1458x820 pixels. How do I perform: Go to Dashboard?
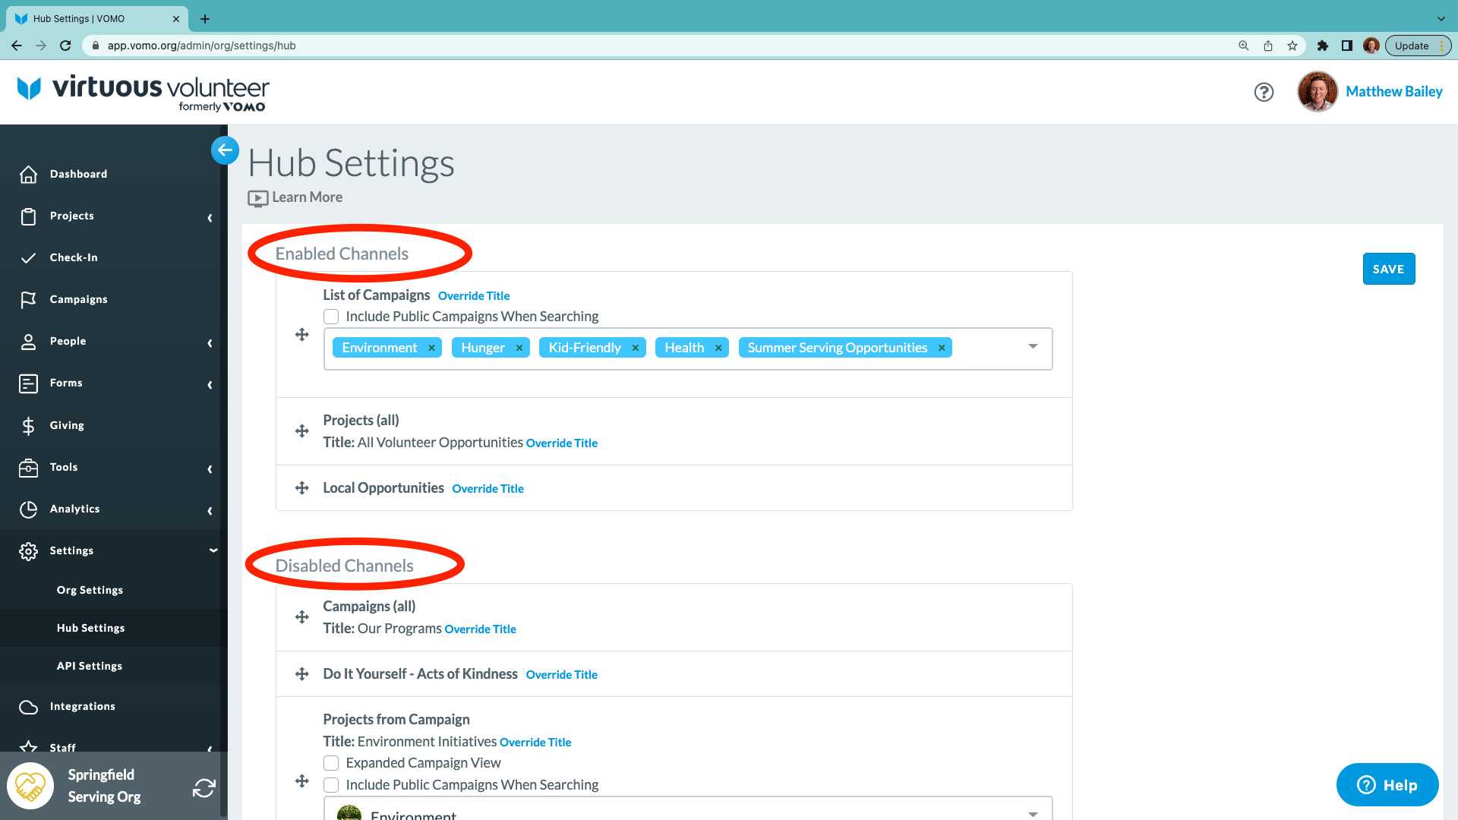(78, 174)
